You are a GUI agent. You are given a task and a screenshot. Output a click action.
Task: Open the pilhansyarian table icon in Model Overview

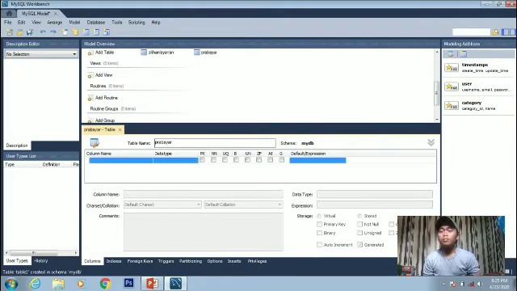[x=144, y=53]
